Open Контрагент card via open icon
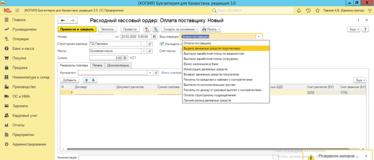This screenshot has height=160, width=374. click(x=156, y=73)
